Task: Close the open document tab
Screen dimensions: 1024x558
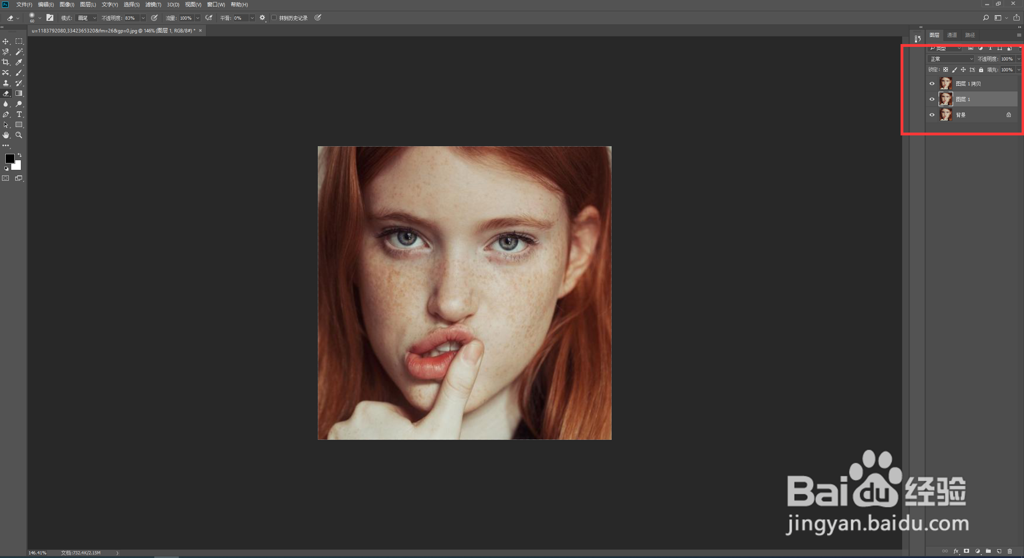Action: (200, 30)
